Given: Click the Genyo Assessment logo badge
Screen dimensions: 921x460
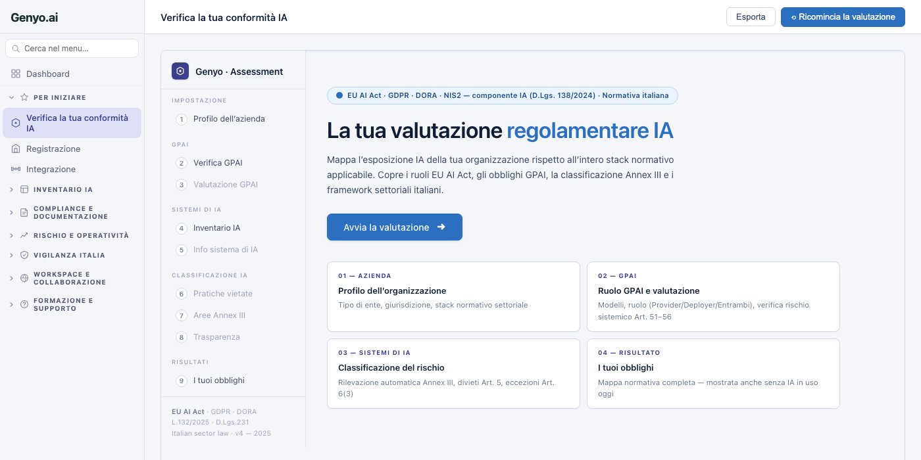Looking at the screenshot, I should [180, 71].
